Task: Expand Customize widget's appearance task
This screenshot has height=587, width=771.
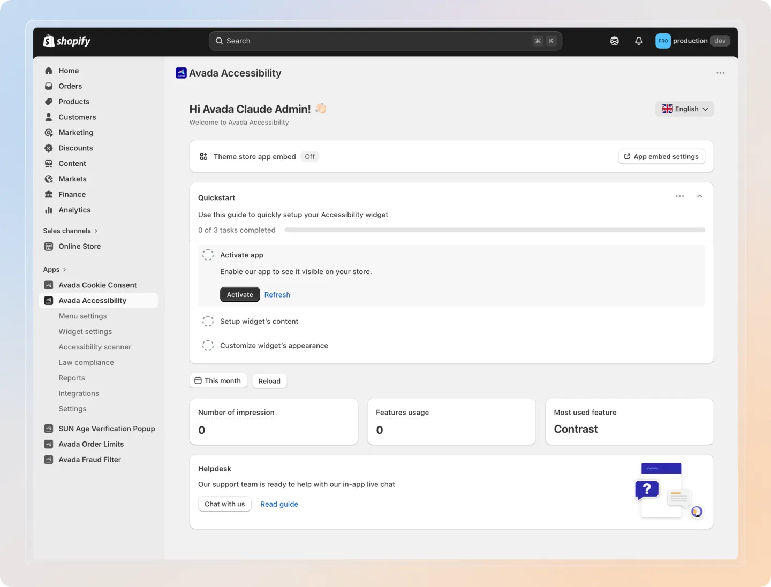Action: [x=274, y=346]
